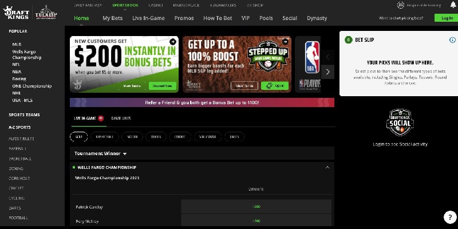The width and height of the screenshot is (458, 229).
Task: Open My Bets in navigation
Action: 112,18
